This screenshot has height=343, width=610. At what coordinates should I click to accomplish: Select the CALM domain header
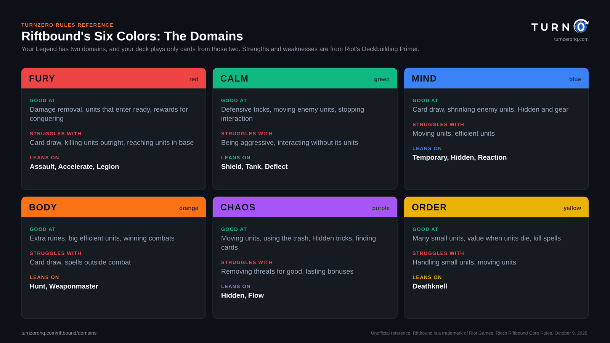click(x=305, y=78)
